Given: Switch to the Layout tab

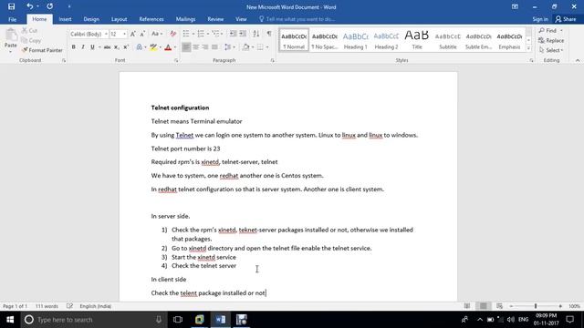Looking at the screenshot, I should 120,19.
